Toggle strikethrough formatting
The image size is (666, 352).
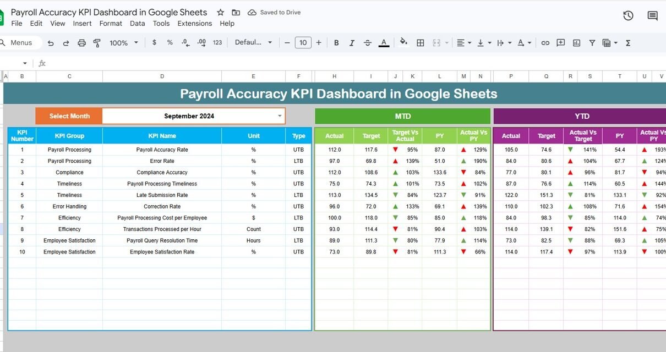[368, 43]
